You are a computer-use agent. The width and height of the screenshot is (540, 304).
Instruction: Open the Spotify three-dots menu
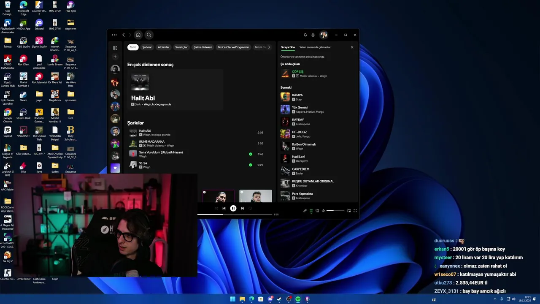pyautogui.click(x=114, y=35)
